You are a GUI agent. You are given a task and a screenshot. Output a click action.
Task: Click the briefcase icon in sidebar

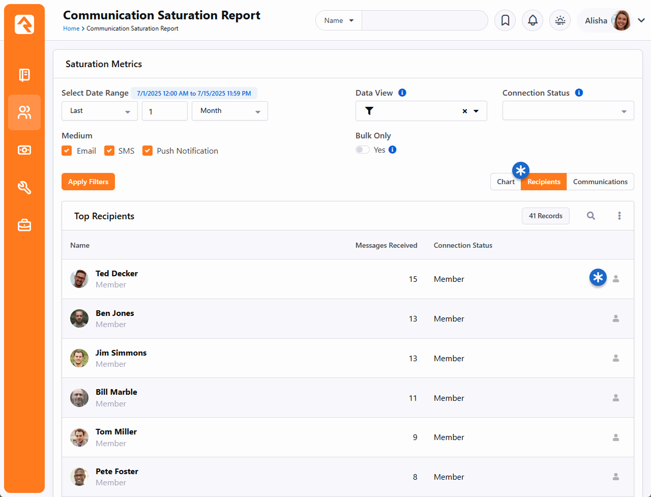coord(24,225)
